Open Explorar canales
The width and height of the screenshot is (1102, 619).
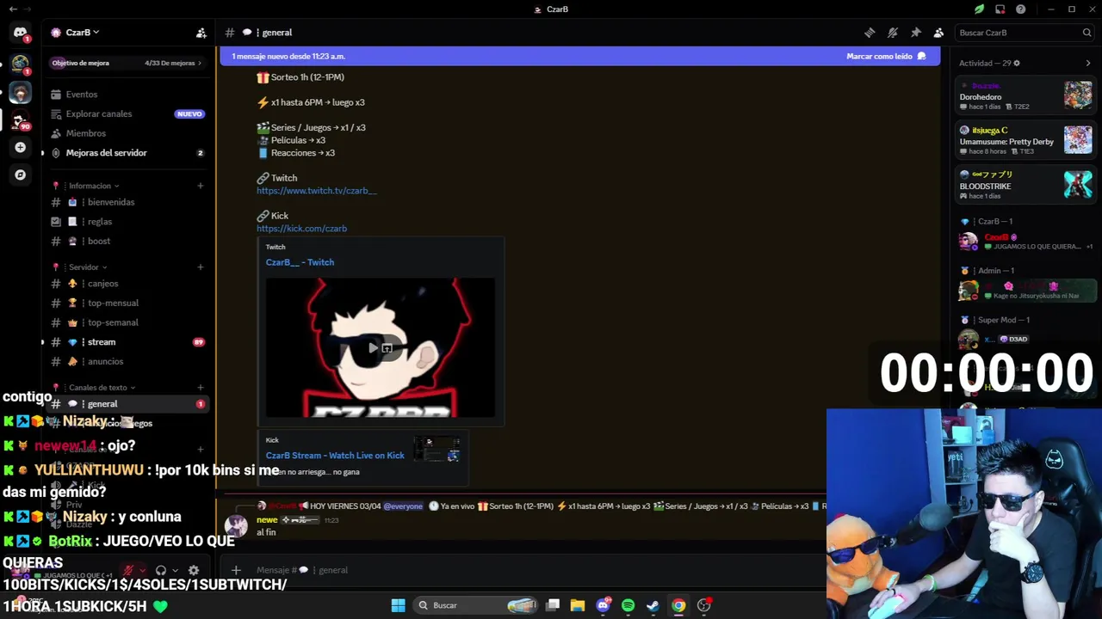pyautogui.click(x=127, y=113)
